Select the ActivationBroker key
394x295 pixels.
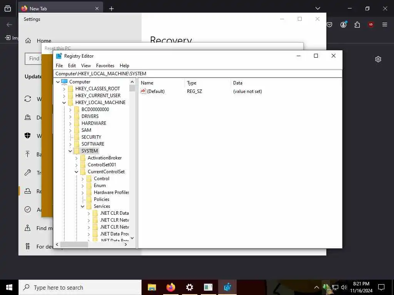(x=105, y=158)
